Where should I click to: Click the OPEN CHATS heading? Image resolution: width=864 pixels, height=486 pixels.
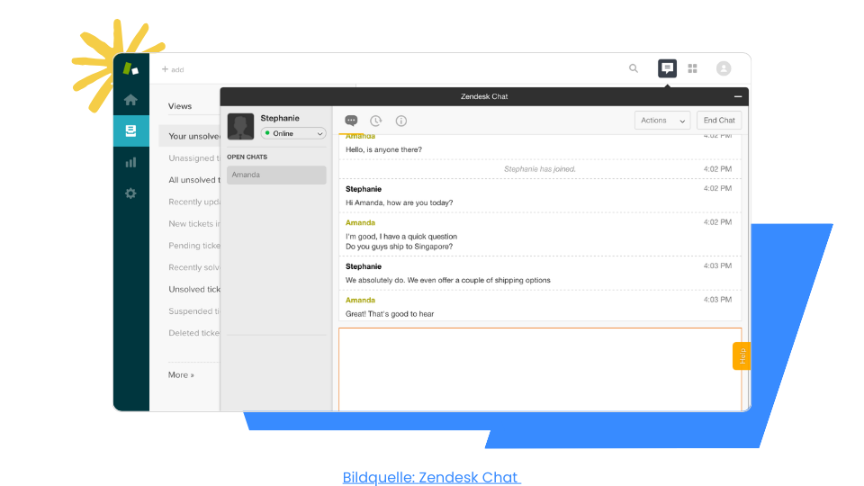(247, 157)
